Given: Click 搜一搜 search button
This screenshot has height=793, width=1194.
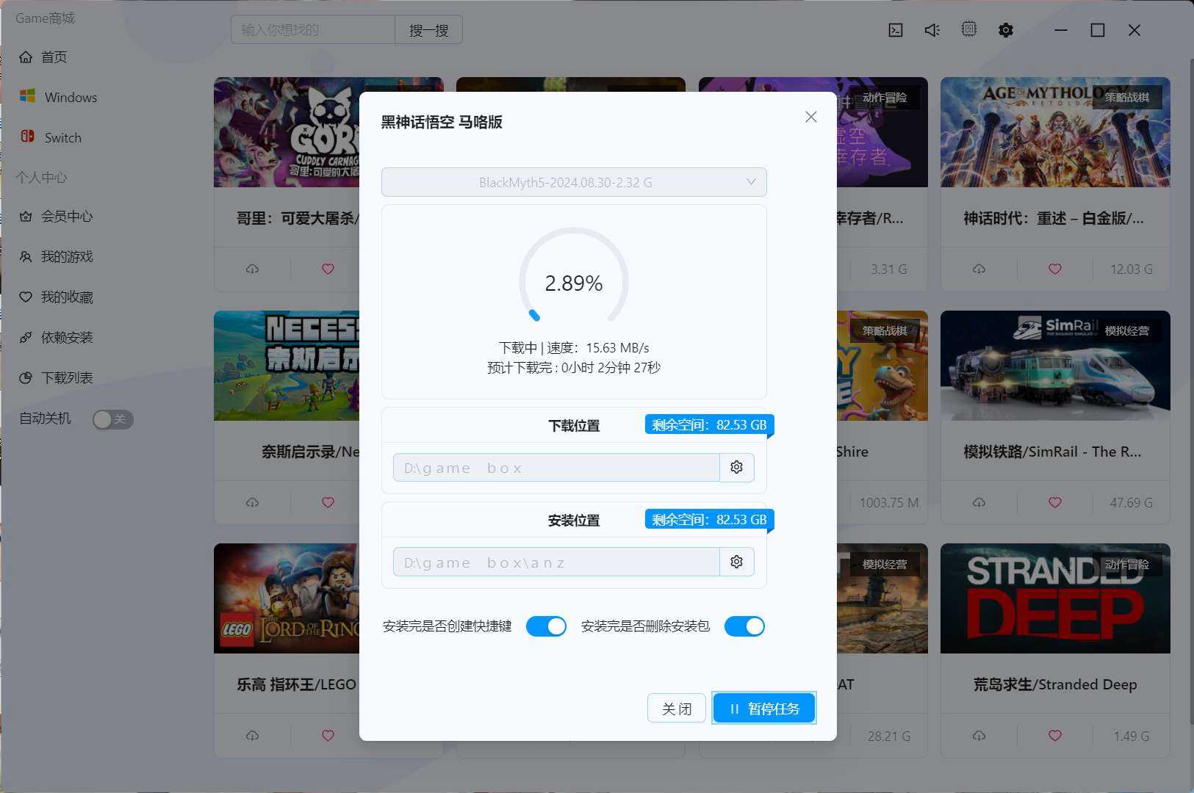Looking at the screenshot, I should pyautogui.click(x=428, y=30).
